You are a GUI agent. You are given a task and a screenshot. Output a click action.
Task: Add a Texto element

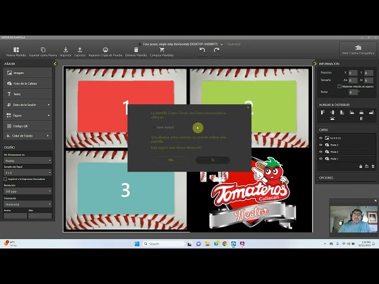28,94
